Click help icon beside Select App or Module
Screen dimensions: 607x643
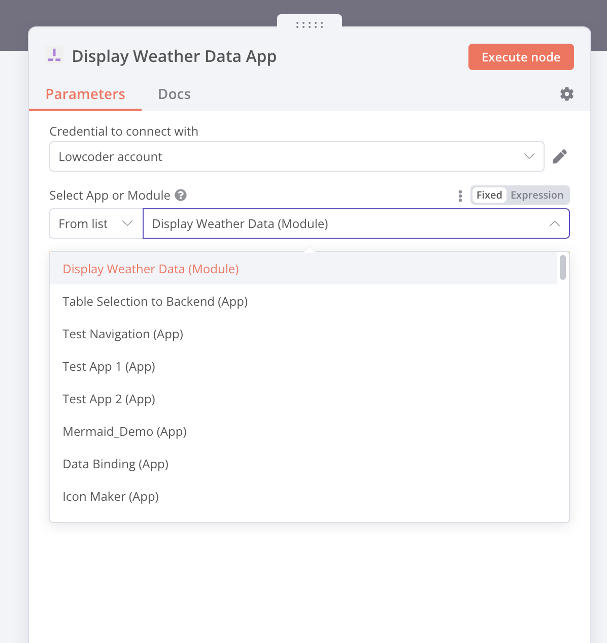pos(181,195)
